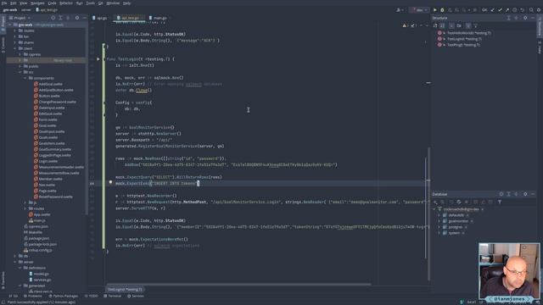Click the Show history clock icon
Screen dimensions: 543x305
click(x=515, y=10)
